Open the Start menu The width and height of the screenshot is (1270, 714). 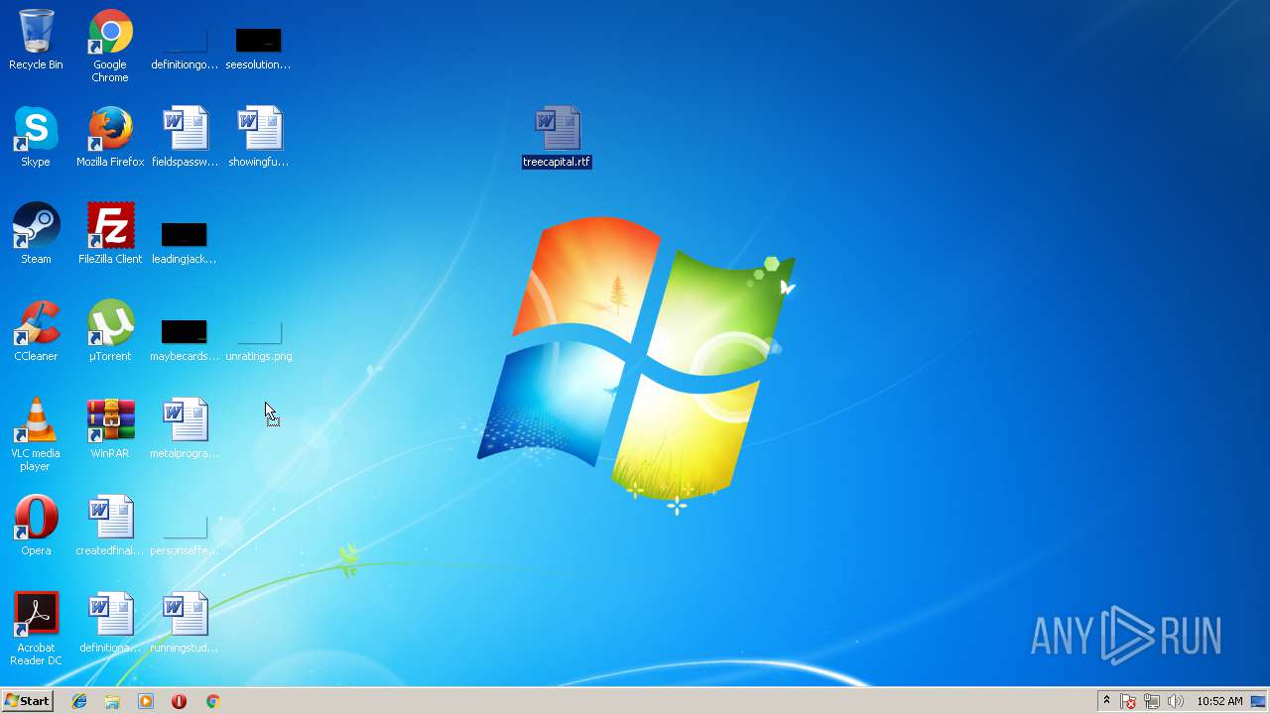[x=27, y=701]
